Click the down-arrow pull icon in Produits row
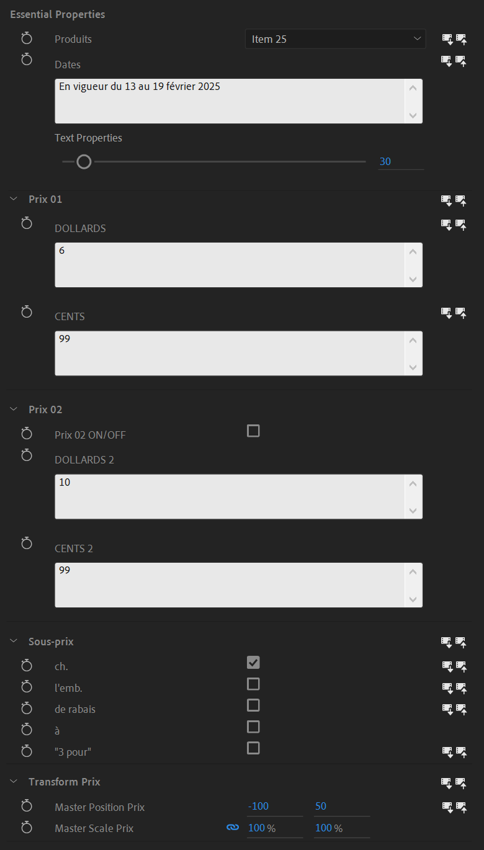484x850 pixels. (447, 39)
